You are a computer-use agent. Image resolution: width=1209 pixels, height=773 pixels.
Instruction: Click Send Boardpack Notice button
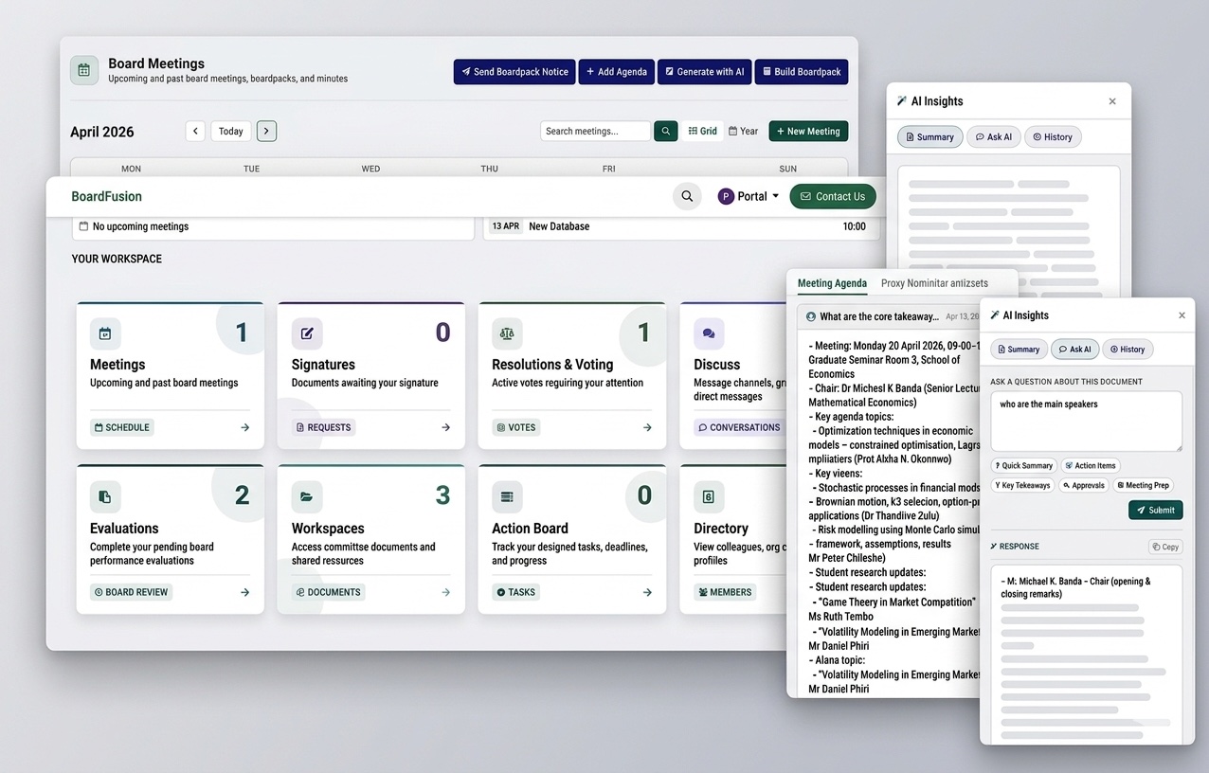[x=514, y=72]
